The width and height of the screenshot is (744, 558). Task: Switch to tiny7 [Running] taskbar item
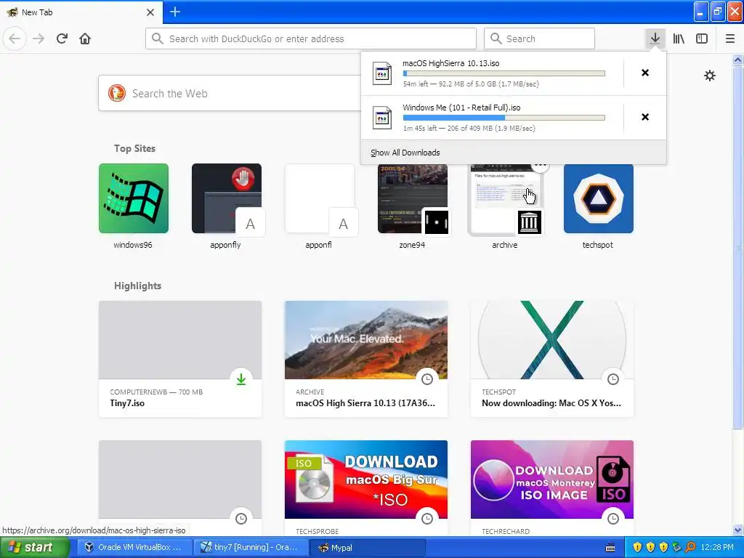[x=251, y=547]
